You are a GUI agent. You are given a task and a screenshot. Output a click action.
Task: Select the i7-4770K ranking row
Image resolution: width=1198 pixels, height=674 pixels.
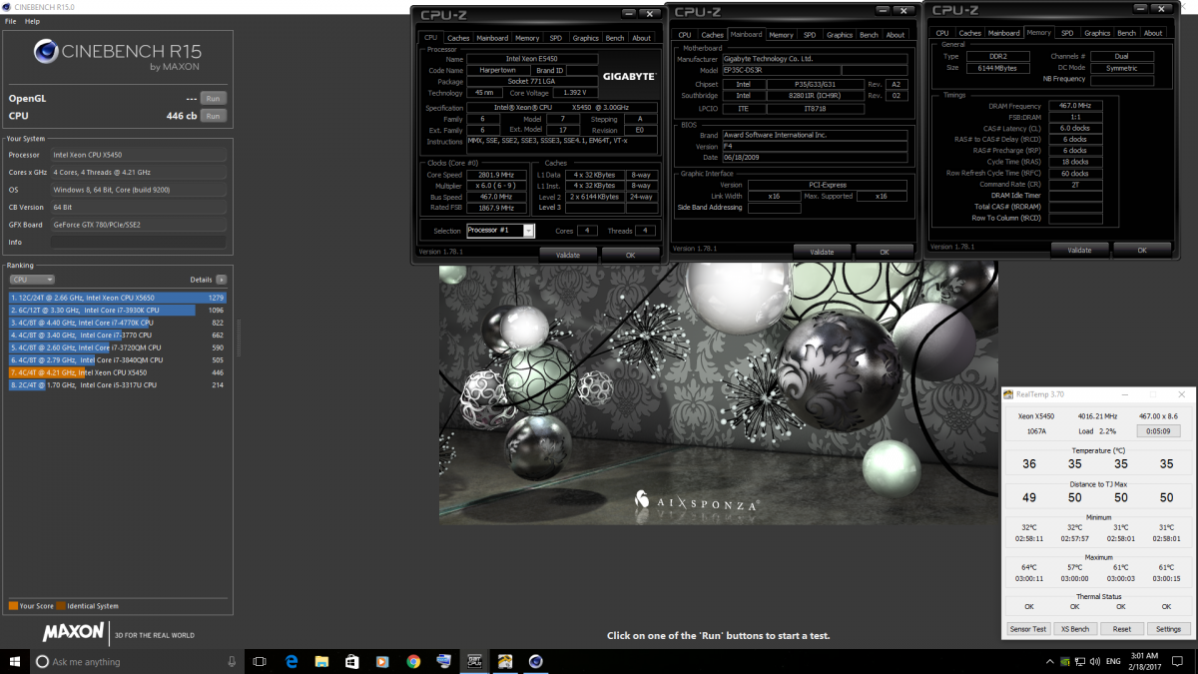tap(118, 323)
